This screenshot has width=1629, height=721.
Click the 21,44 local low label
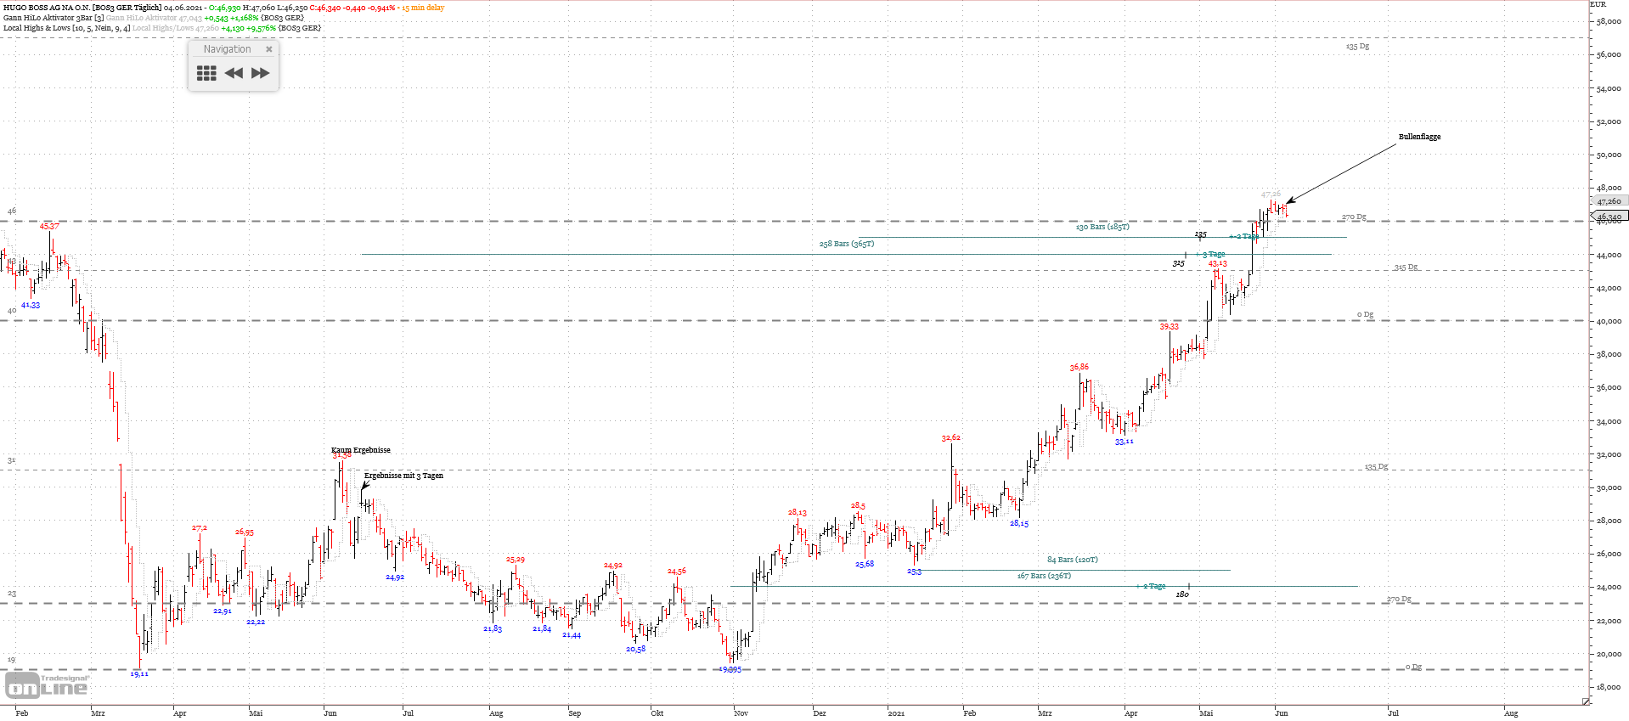(x=572, y=634)
